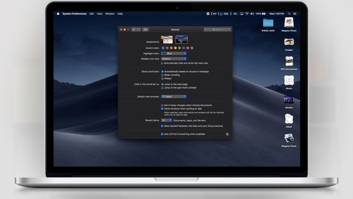Pick the blue accent color
The width and height of the screenshot is (353, 199).
[163, 48]
